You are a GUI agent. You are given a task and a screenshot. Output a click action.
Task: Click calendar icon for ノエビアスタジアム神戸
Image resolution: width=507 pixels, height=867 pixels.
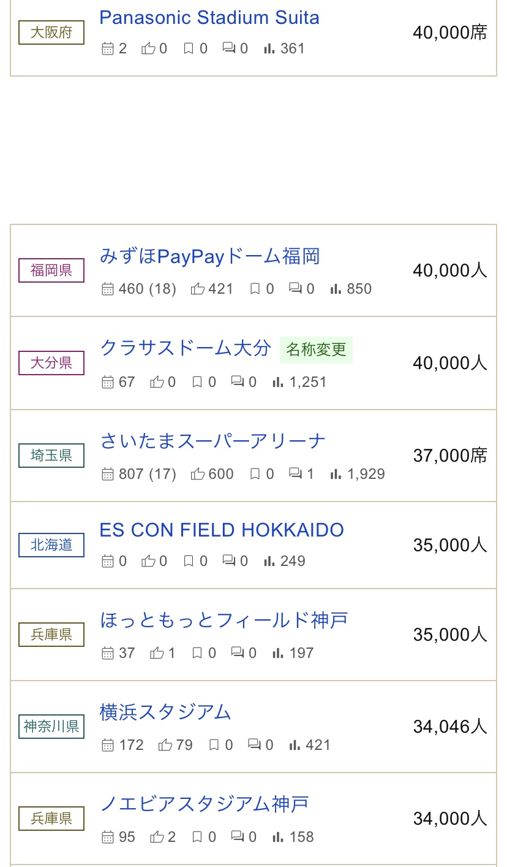pyautogui.click(x=108, y=837)
